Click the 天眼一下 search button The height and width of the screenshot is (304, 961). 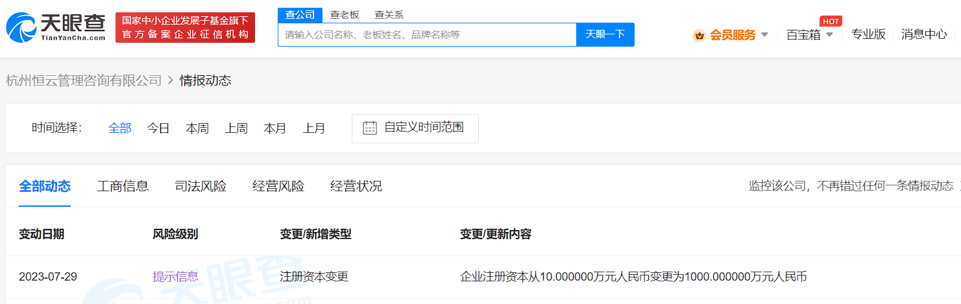pos(605,34)
